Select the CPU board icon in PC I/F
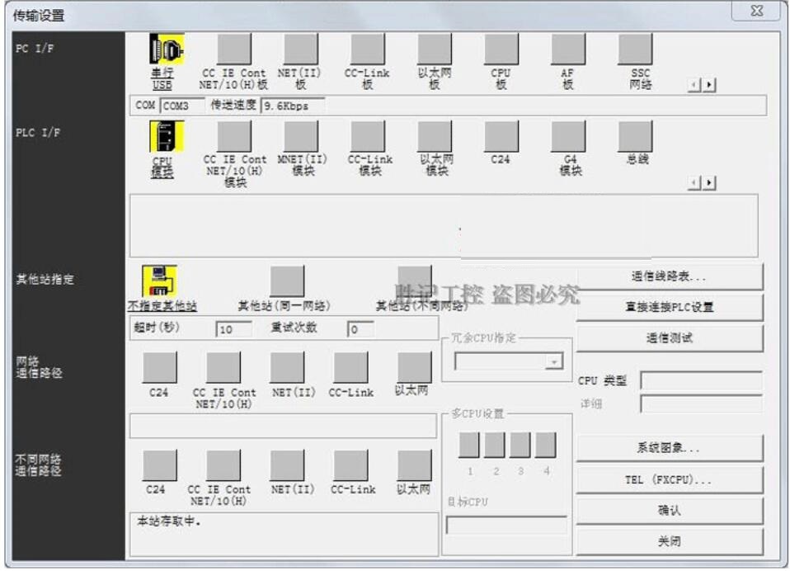The height and width of the screenshot is (571, 790). (x=501, y=49)
